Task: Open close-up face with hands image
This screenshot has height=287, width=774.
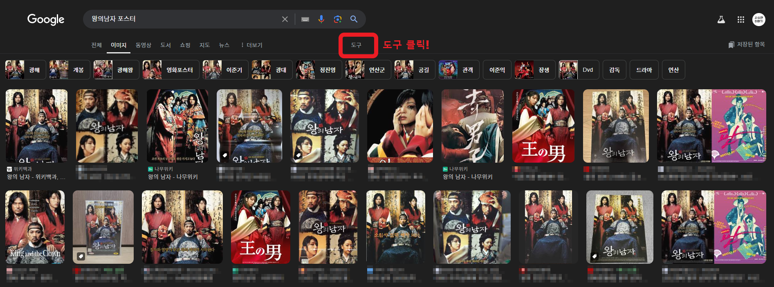Action: pos(400,126)
